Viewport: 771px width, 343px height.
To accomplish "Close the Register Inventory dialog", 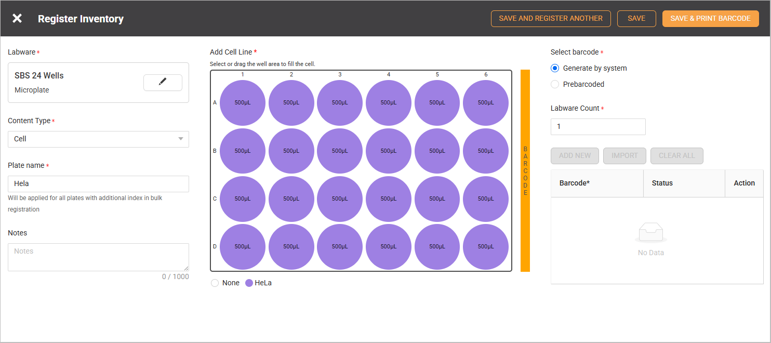I will pyautogui.click(x=17, y=19).
